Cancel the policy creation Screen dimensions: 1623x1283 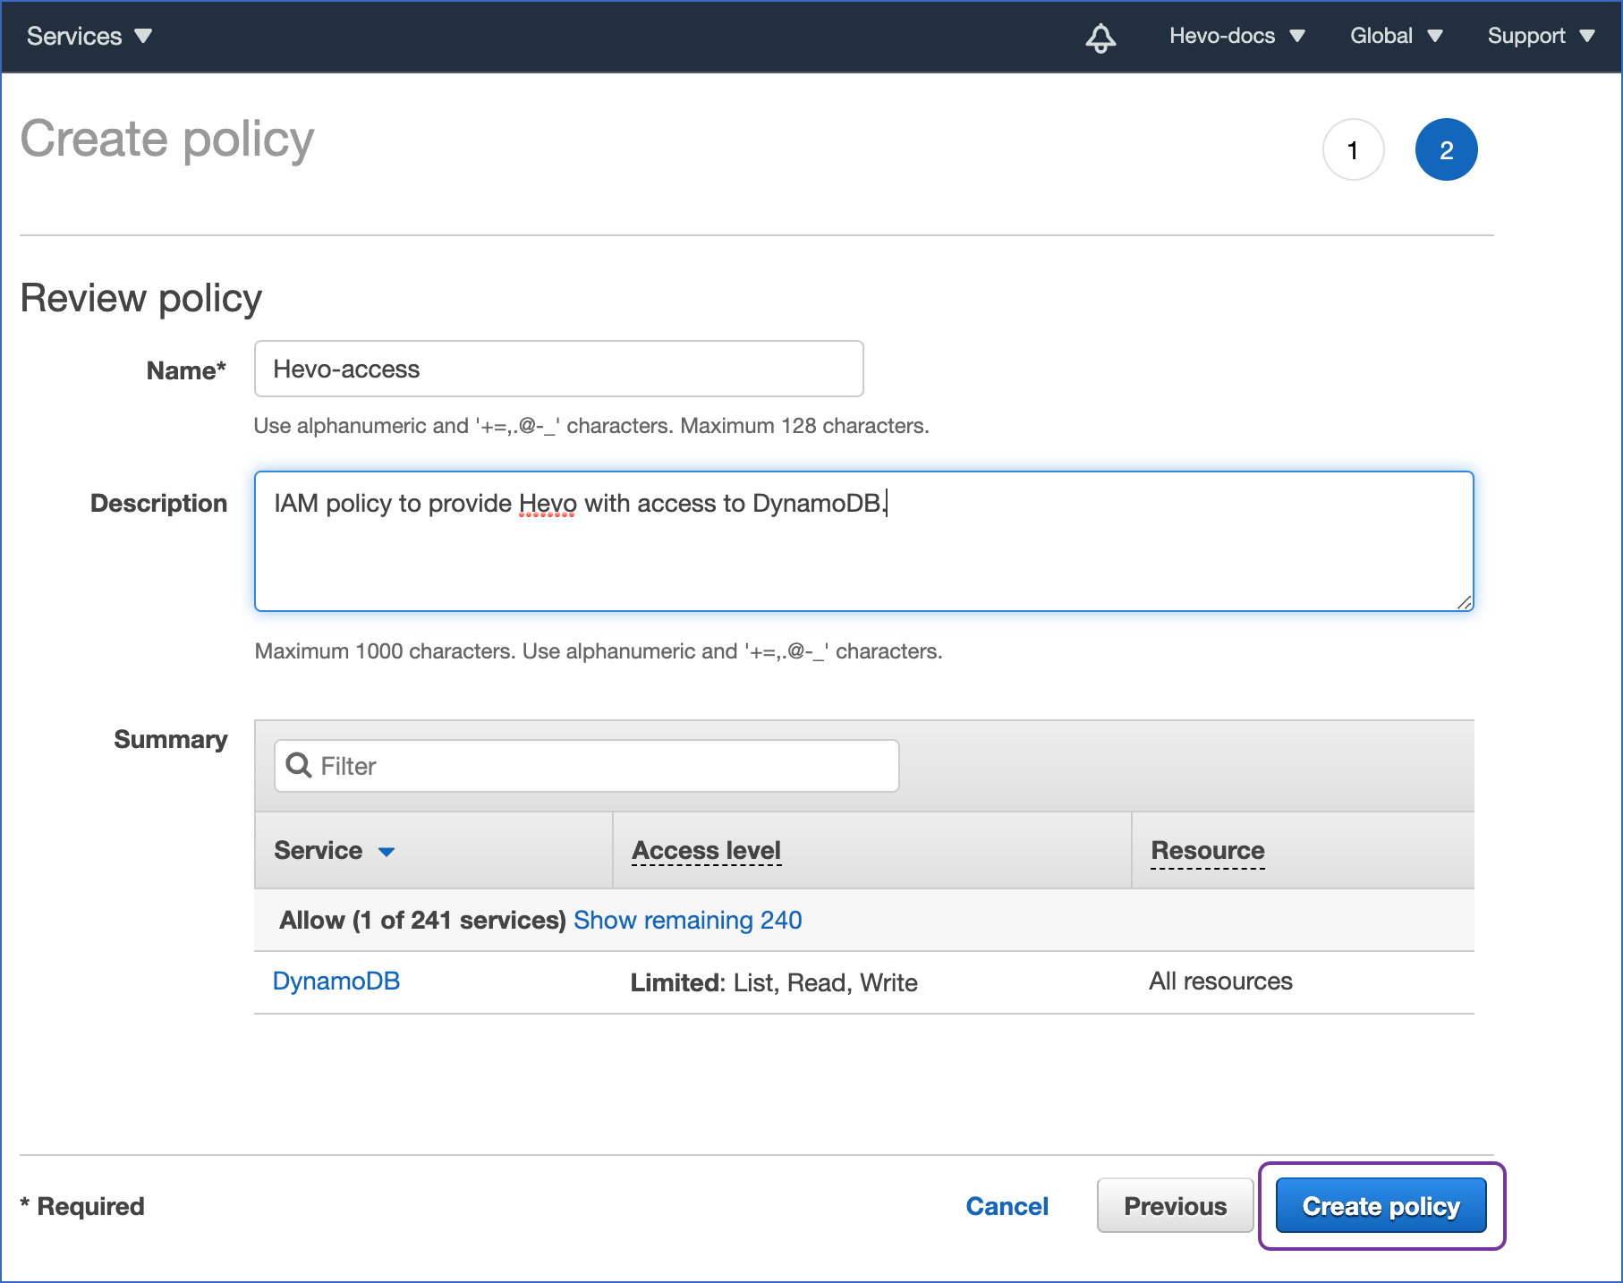coord(1007,1205)
